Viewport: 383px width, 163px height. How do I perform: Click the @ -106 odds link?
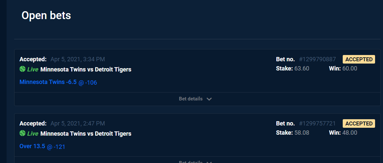click(x=88, y=83)
